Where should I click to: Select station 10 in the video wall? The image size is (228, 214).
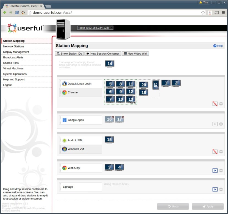[x=120, y=99]
